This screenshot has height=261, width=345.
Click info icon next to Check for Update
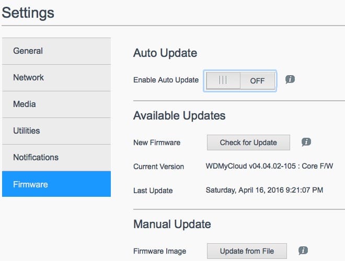pyautogui.click(x=307, y=142)
